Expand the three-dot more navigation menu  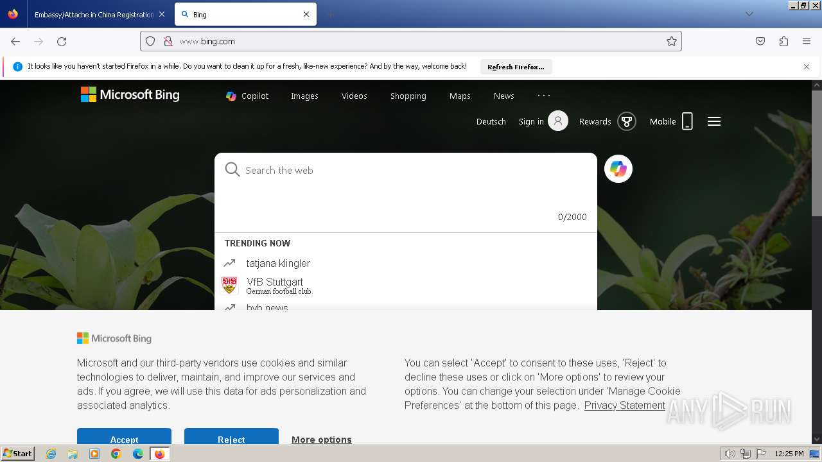[544, 96]
